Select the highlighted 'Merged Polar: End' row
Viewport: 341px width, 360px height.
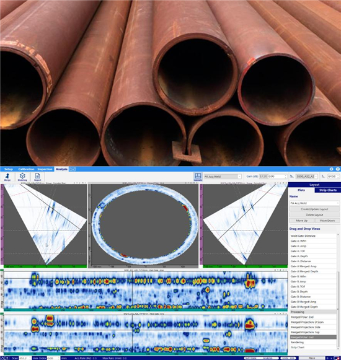313,337
